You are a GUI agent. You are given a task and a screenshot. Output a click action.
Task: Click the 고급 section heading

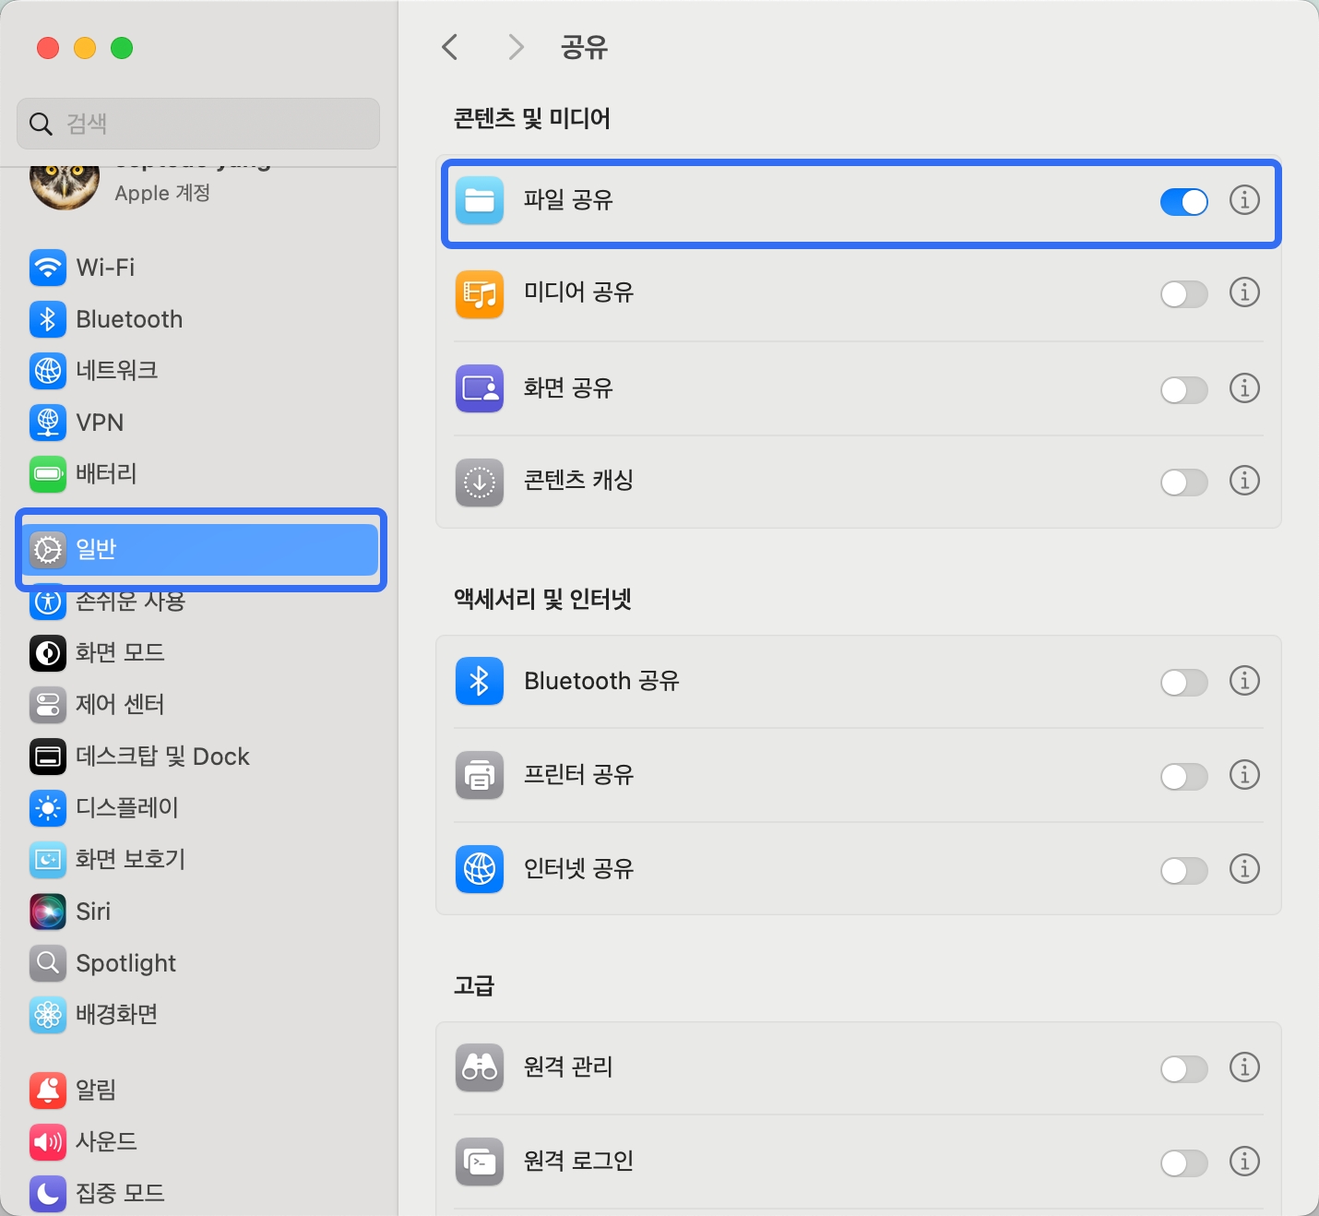point(474,985)
